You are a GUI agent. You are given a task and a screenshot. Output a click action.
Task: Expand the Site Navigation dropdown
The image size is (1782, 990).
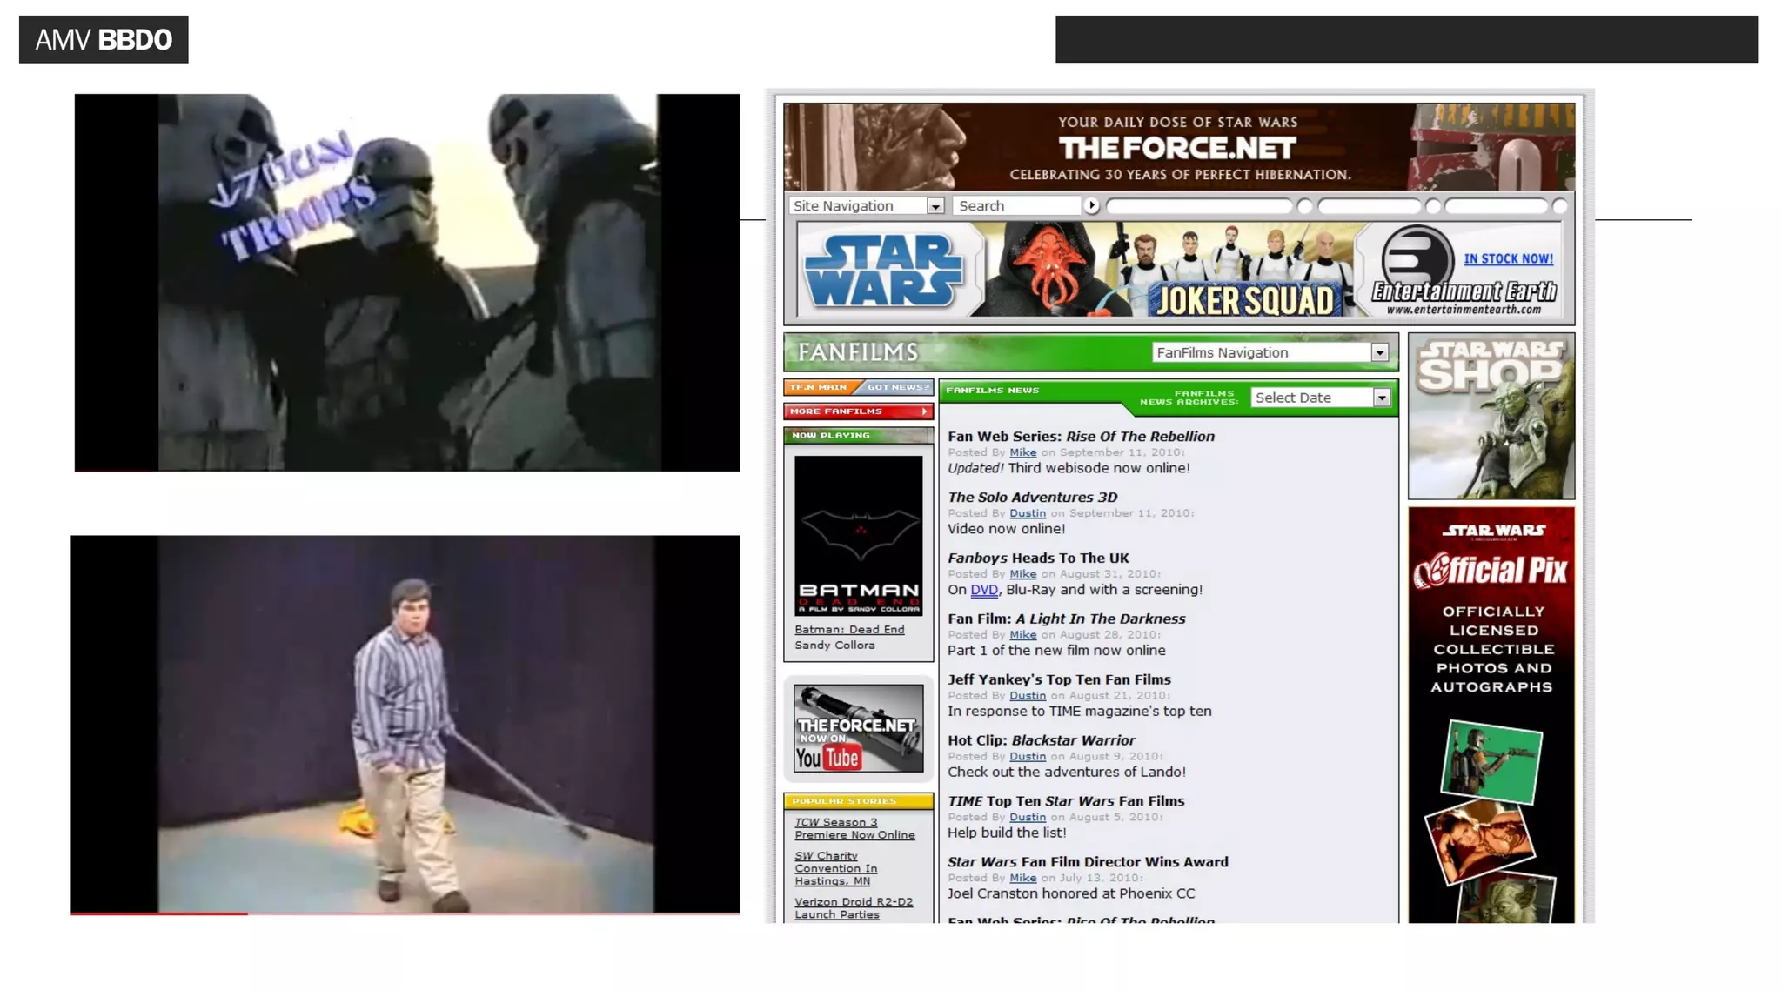click(x=935, y=206)
